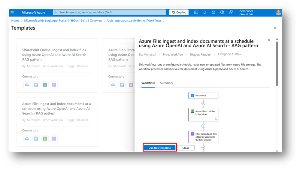300x170 pixels.
Task: Click the detail panel vertical scrollbar
Action: coord(277,64)
